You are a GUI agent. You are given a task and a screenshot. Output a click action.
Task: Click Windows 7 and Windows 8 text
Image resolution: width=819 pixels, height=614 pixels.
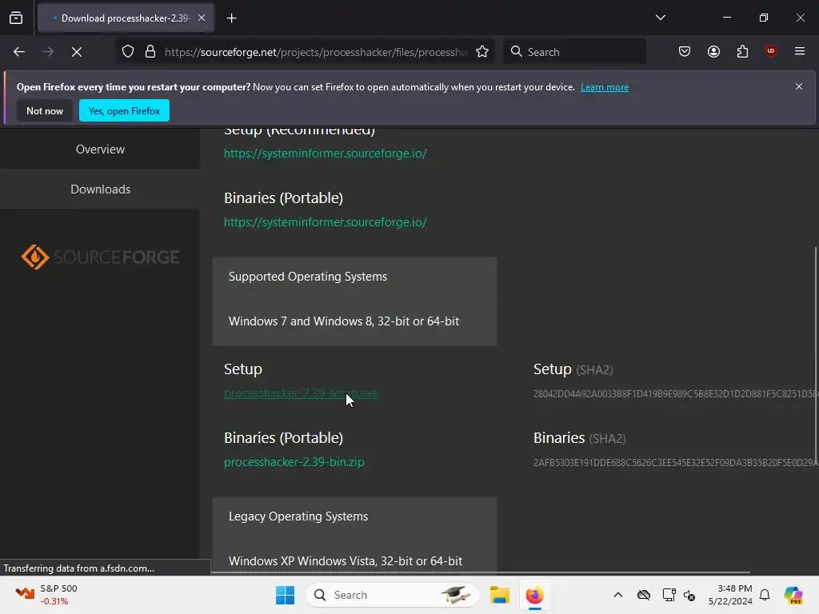pos(344,321)
